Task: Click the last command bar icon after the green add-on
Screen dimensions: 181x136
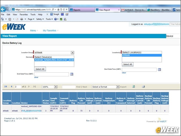Action: (x=65, y=19)
